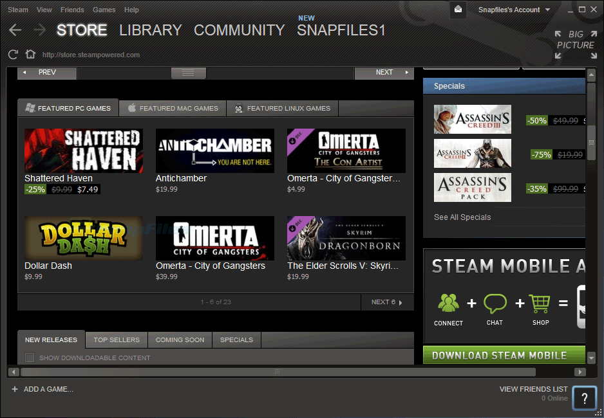Go to the LIBRARY section

click(x=150, y=30)
